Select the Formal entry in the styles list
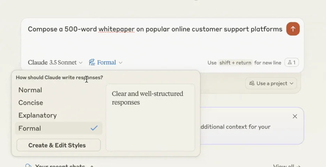 tap(30, 128)
